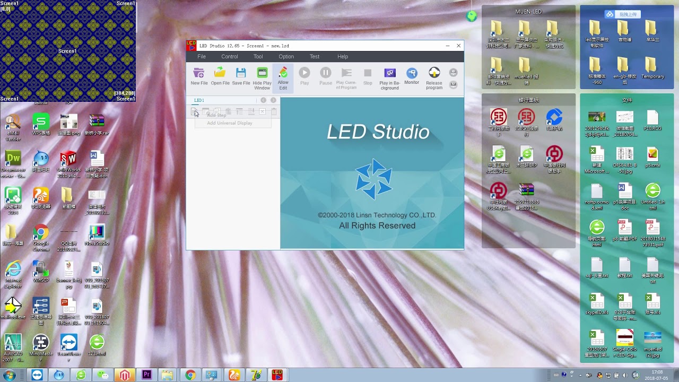Click the X remove icon in program toolbar

point(262,111)
